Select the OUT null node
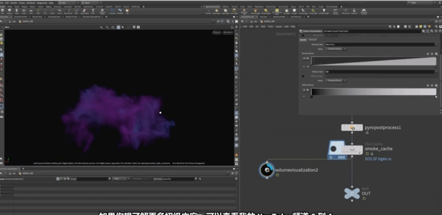The height and width of the screenshot is (215, 442). (x=352, y=193)
